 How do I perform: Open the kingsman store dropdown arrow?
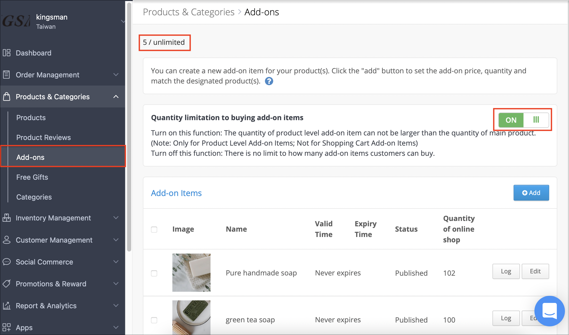coord(123,21)
